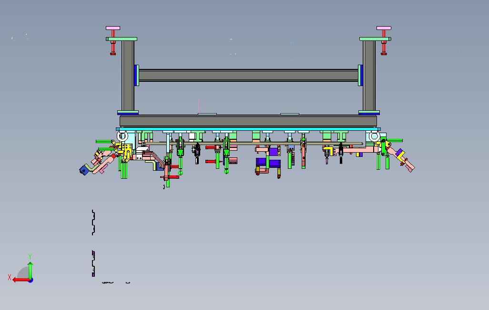Select the right white lifting eye ring
This screenshot has width=489, height=310.
coord(374,136)
